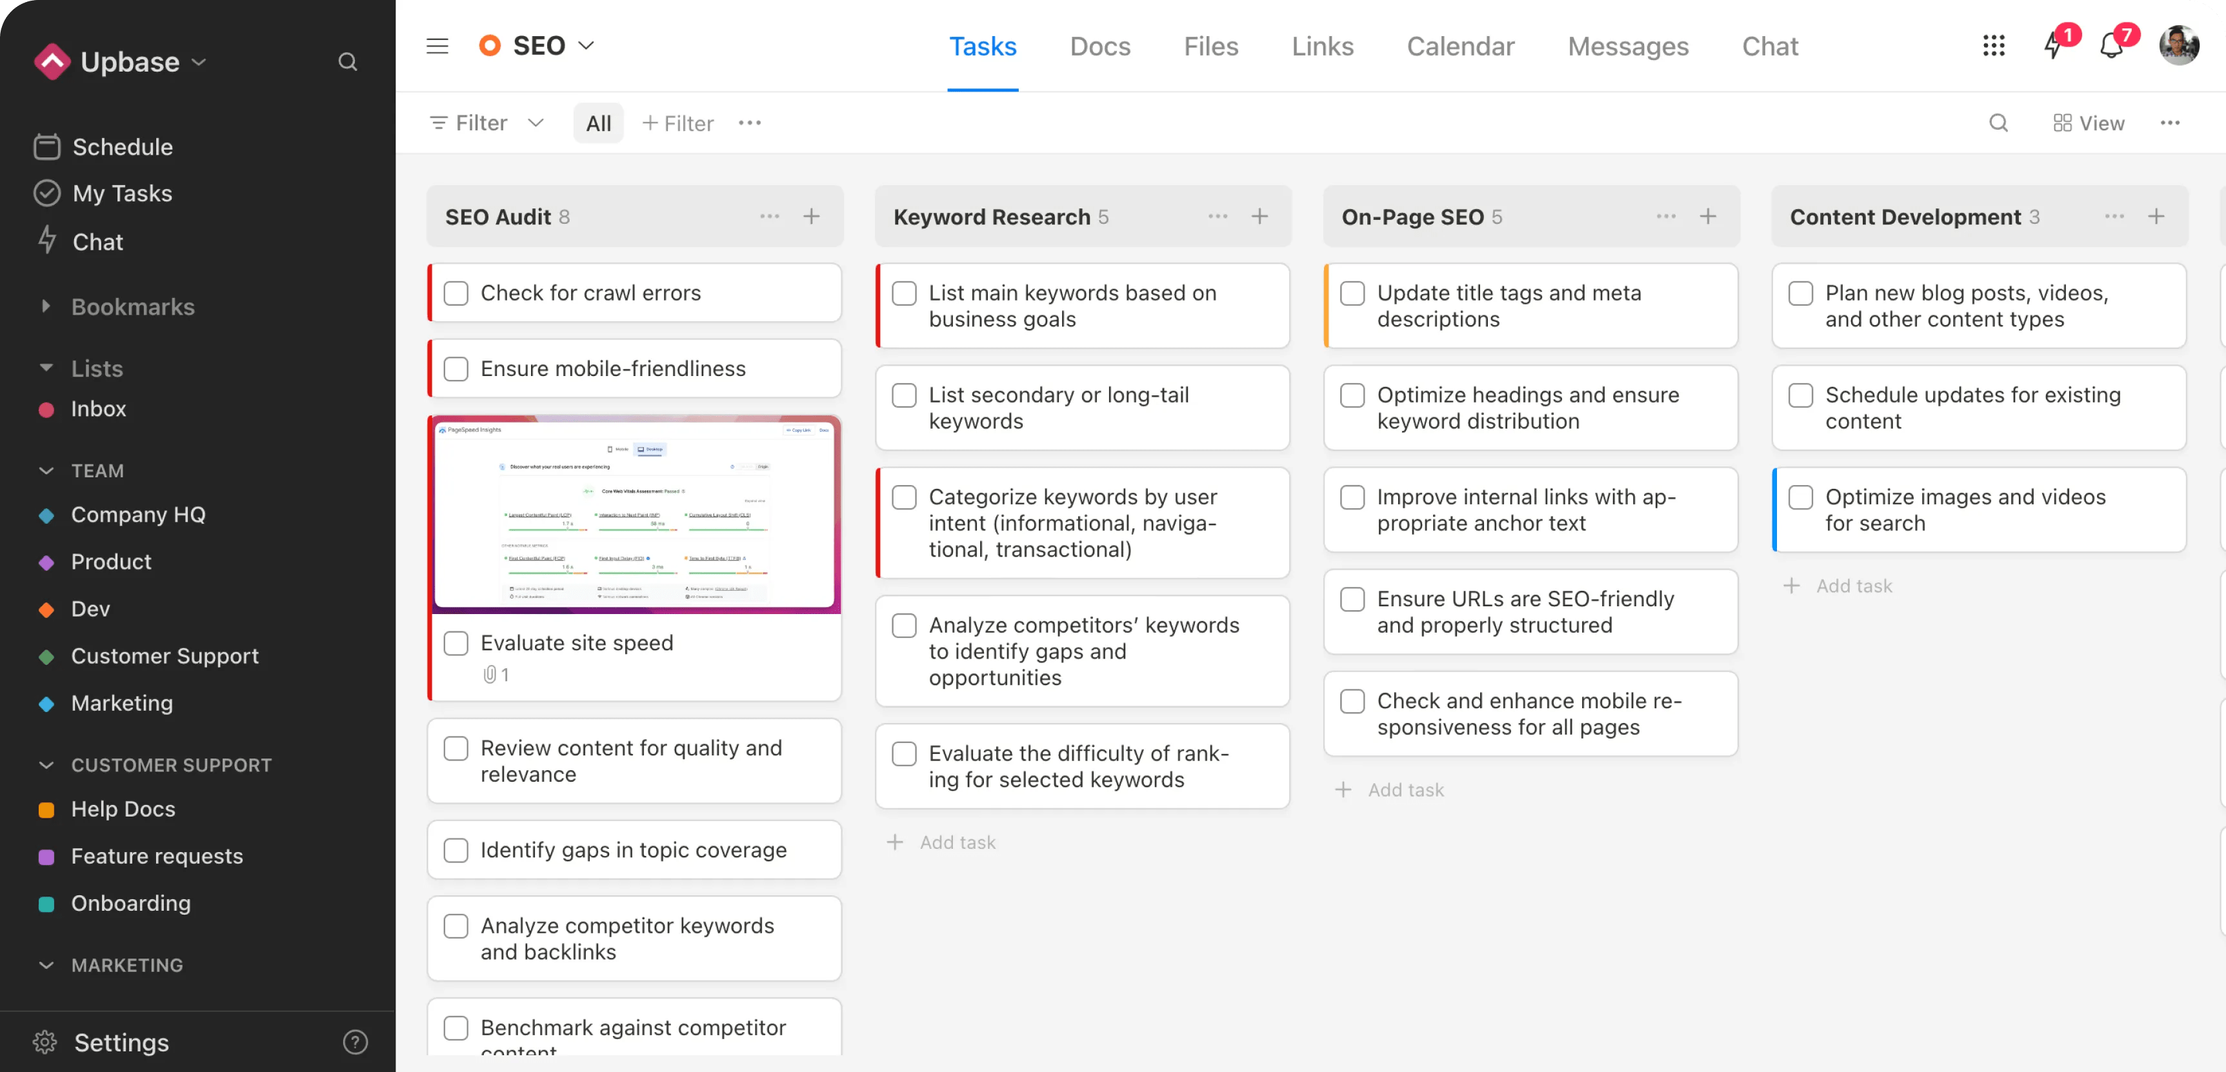Collapse the CUSTOMER SUPPORT folder

(x=46, y=766)
